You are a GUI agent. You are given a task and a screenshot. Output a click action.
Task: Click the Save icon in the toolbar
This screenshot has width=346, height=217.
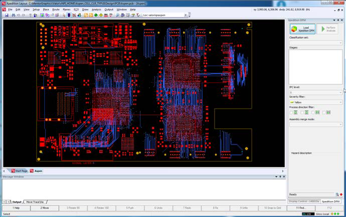coord(7,15)
